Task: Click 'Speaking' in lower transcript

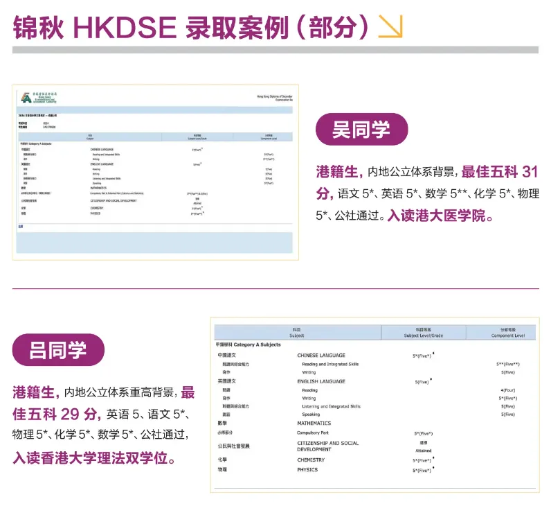Action: click(x=311, y=415)
